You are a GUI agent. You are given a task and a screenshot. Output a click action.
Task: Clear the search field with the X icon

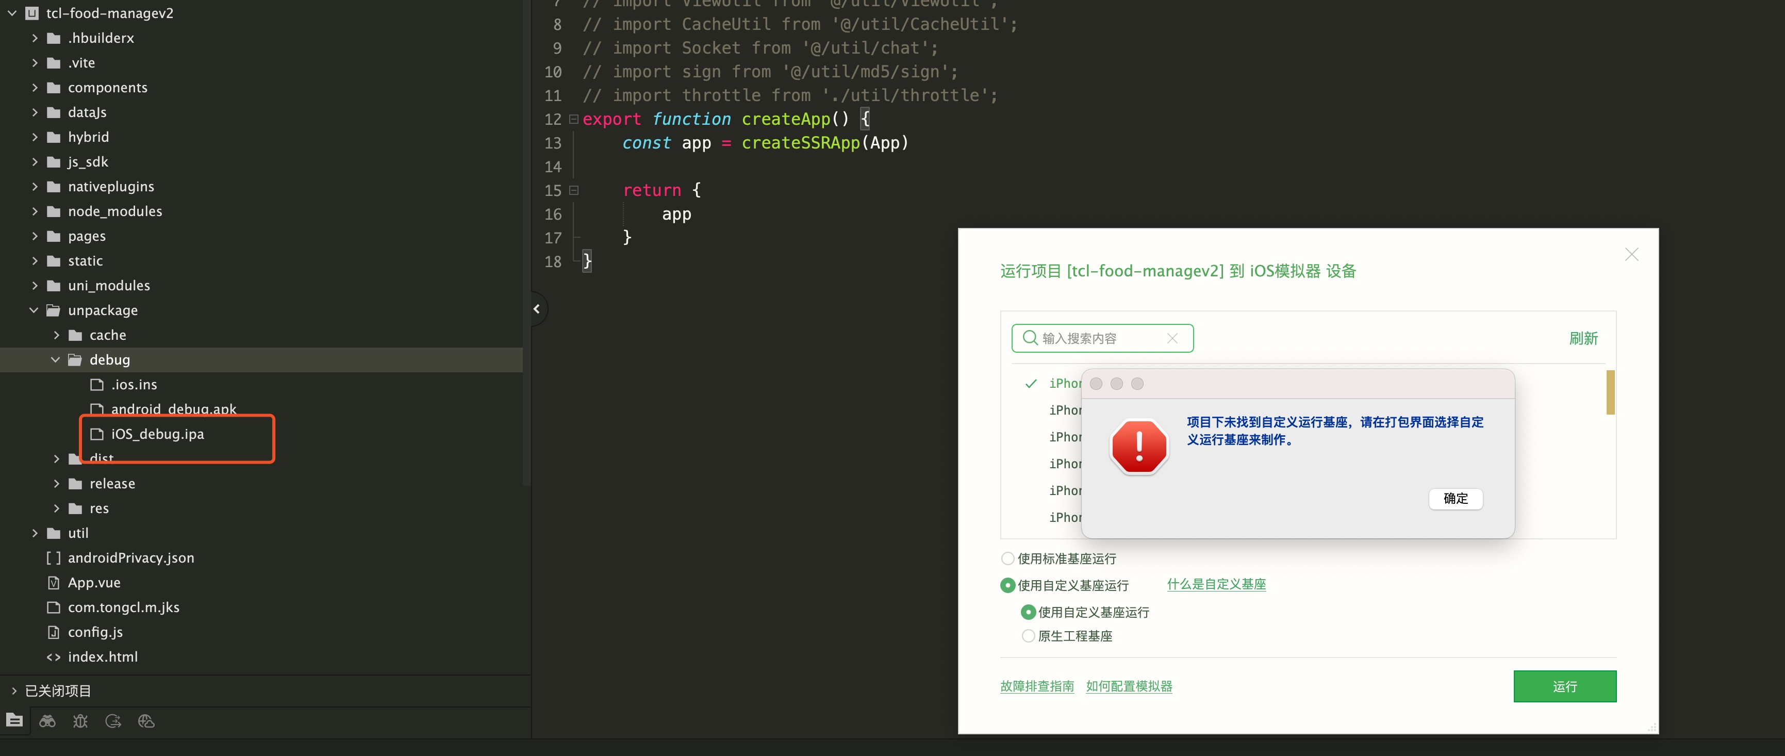coord(1172,338)
